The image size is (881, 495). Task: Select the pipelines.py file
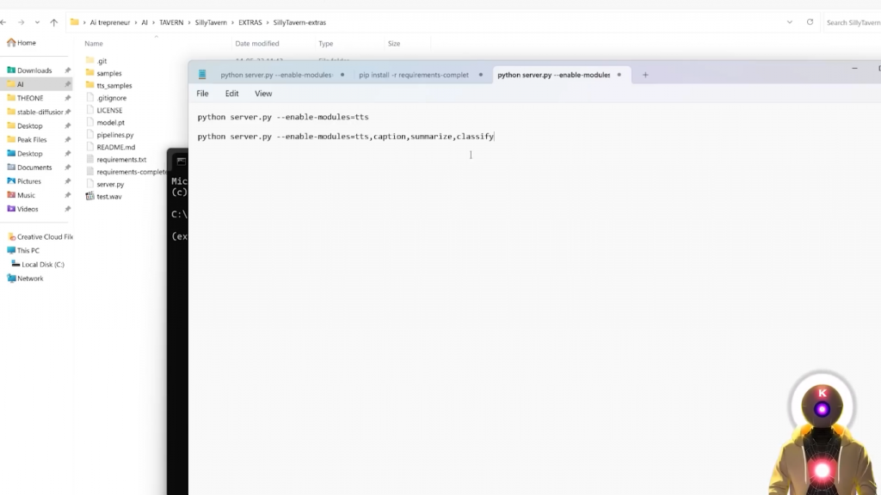[x=109, y=135]
